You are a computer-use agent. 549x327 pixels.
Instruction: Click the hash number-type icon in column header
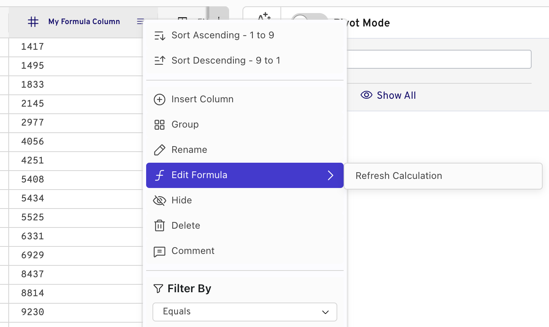(x=33, y=22)
